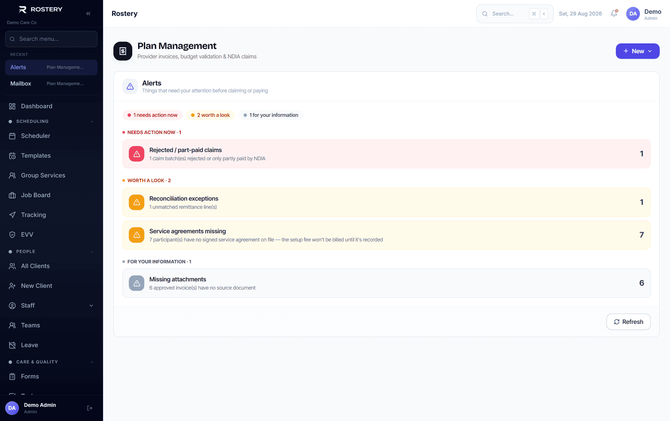Collapse the sidebar with double-chevron icon
The width and height of the screenshot is (670, 421).
[88, 13]
